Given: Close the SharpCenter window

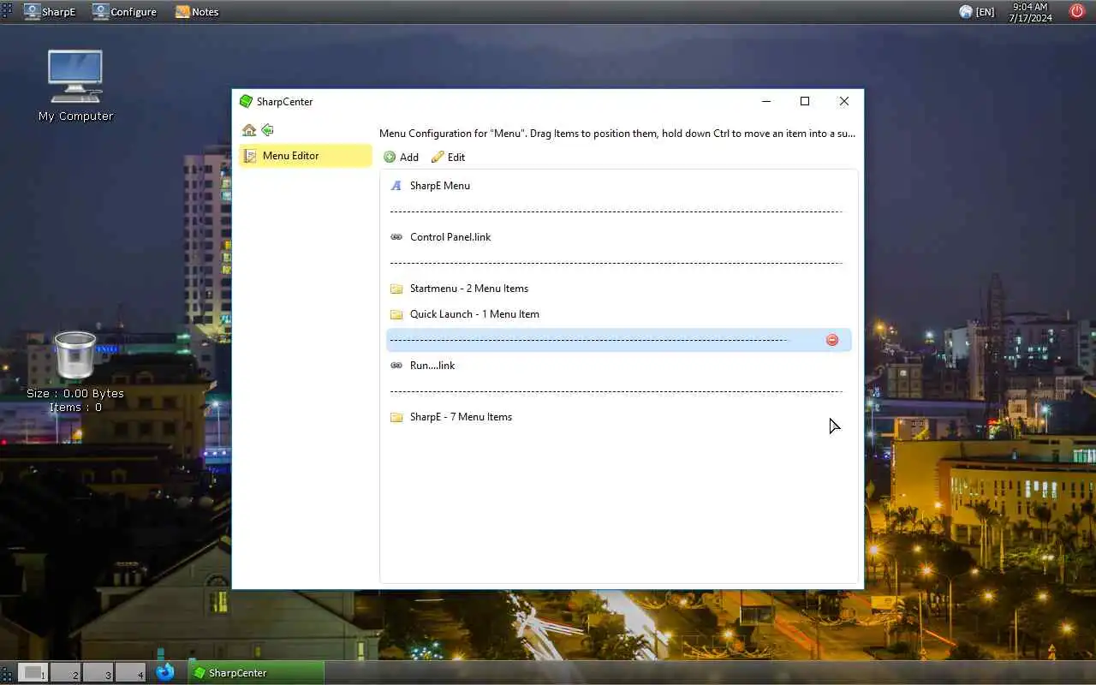Looking at the screenshot, I should coord(844,101).
